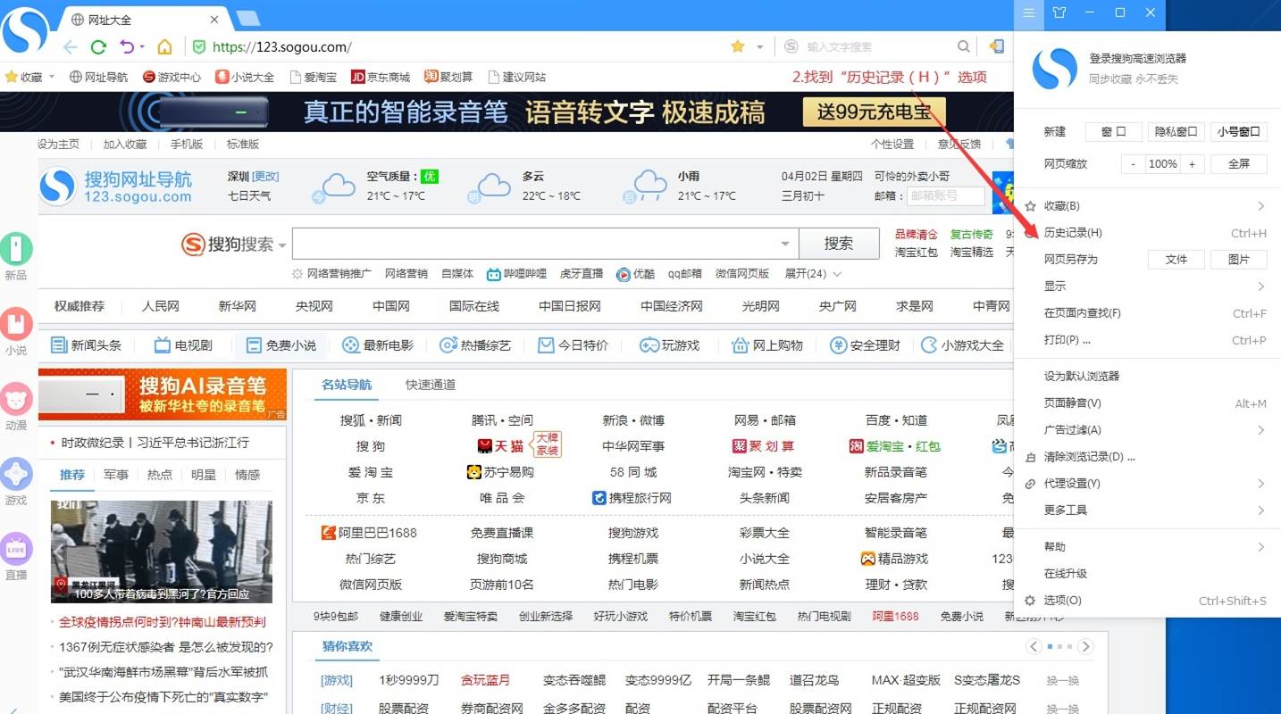The height and width of the screenshot is (714, 1281).
Task: Select 历史记录(H) from the menu
Action: tap(1074, 233)
